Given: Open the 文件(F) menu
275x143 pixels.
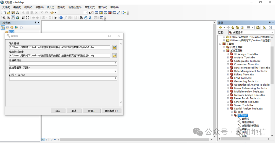Looking at the screenshot, I should [x=6, y=7].
